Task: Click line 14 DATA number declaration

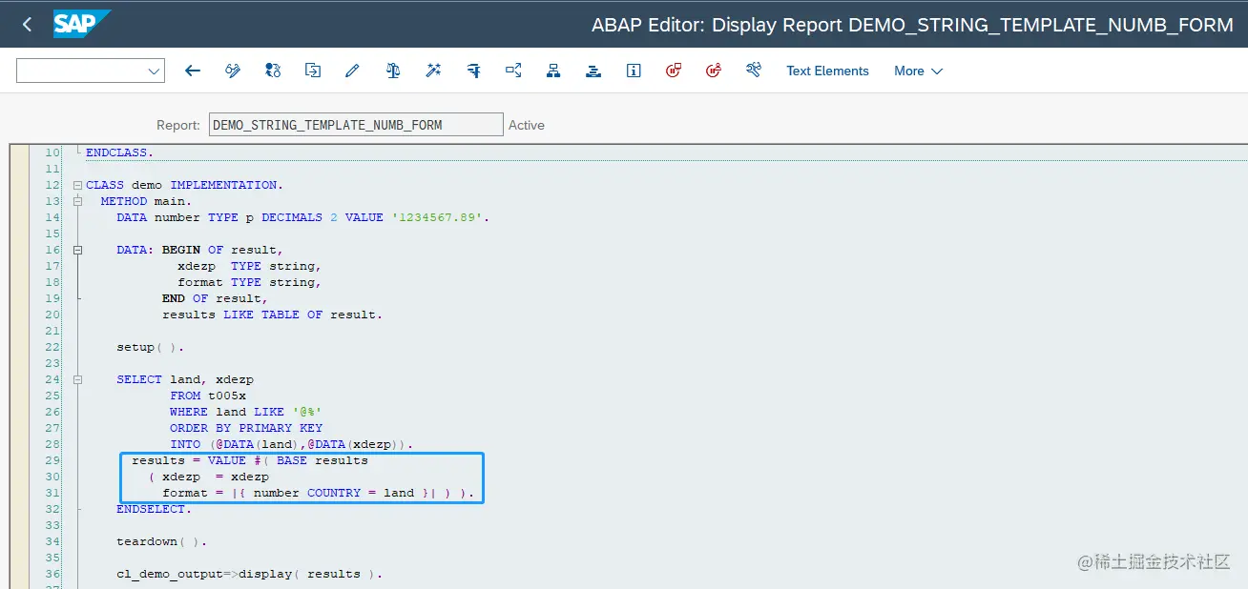Action: [302, 217]
